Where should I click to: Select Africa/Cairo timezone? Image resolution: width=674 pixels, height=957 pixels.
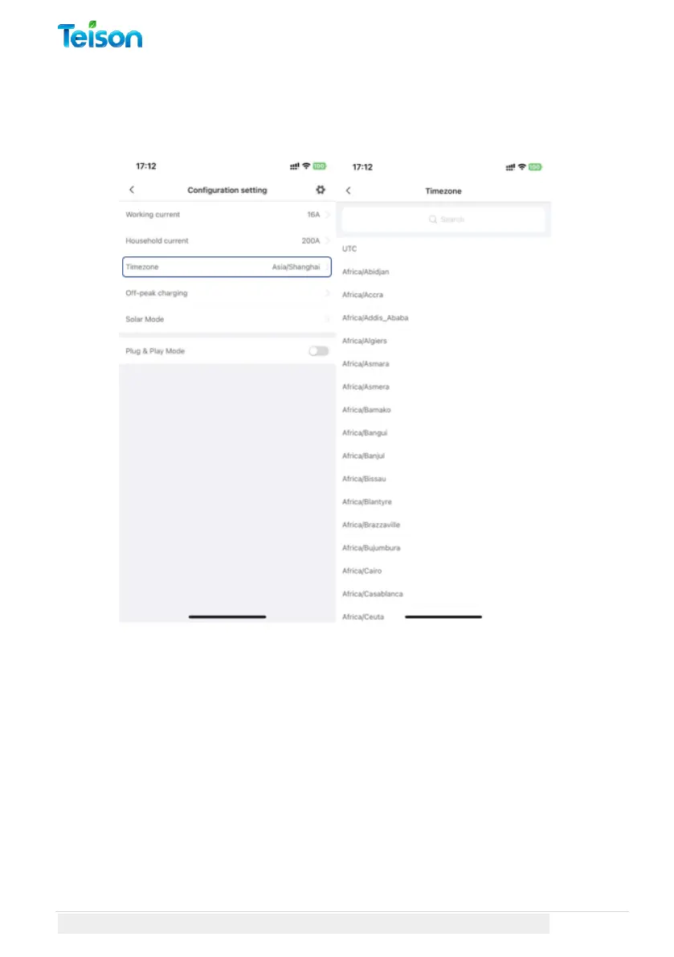pyautogui.click(x=362, y=571)
